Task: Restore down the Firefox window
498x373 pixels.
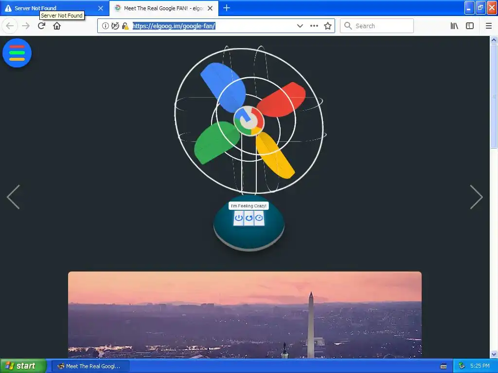Action: pos(480,8)
